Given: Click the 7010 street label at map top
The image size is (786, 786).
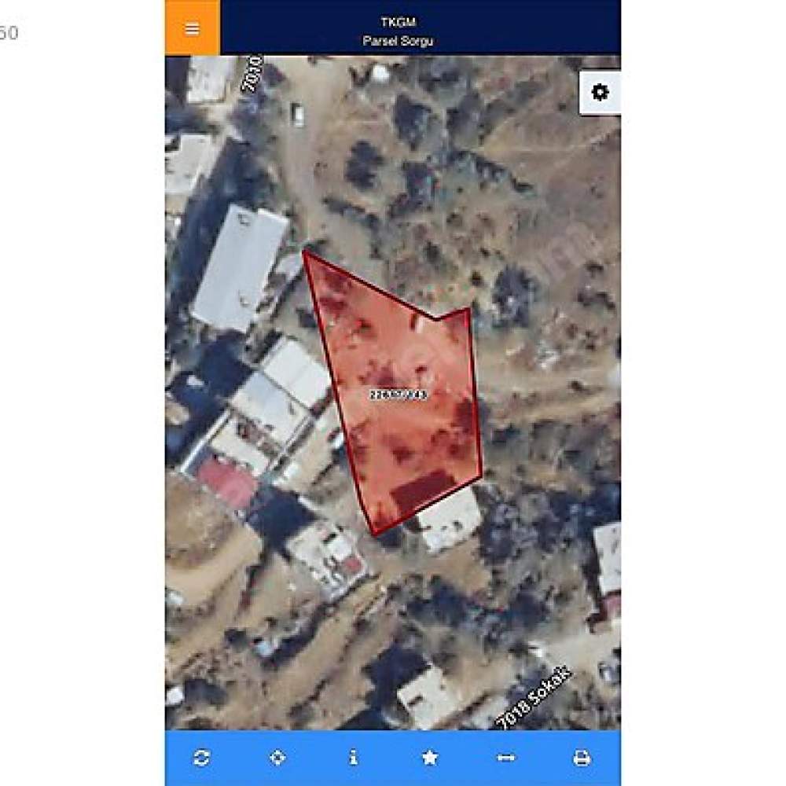Looking at the screenshot, I should coord(252,74).
